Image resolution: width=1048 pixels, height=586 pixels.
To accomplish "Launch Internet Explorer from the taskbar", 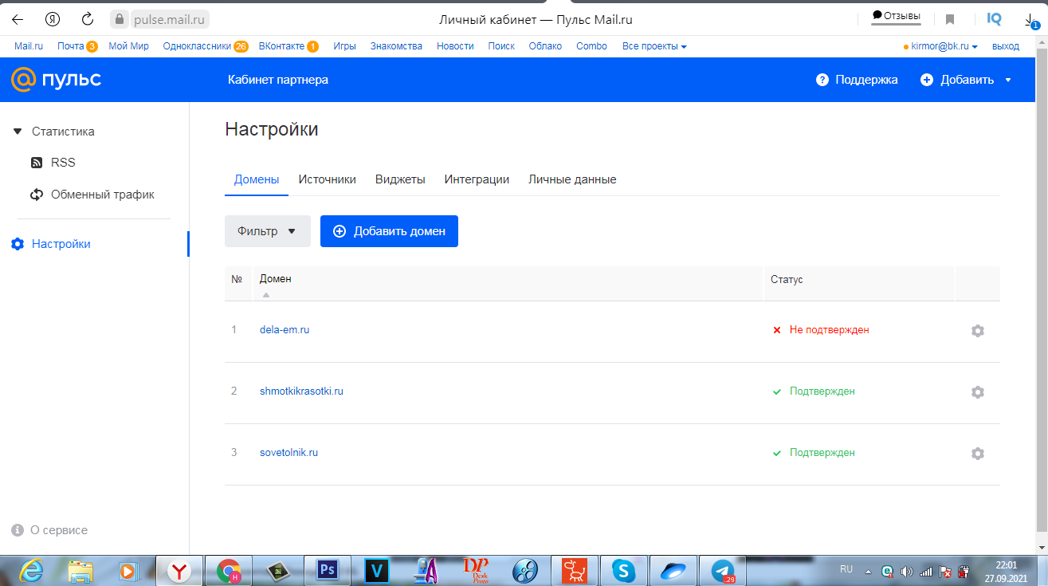I will (31, 570).
